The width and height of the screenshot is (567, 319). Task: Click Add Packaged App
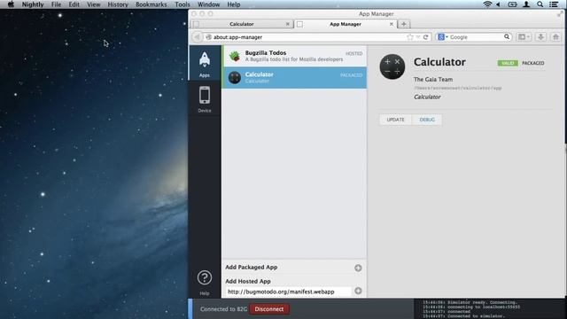tap(252, 268)
